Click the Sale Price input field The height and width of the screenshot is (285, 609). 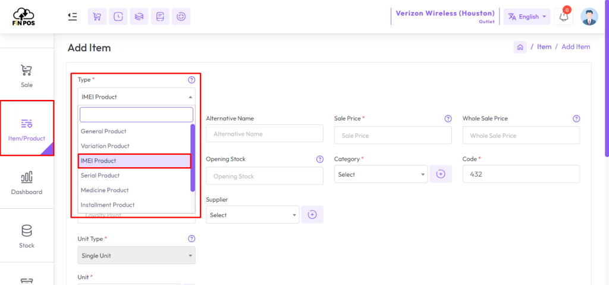(393, 136)
